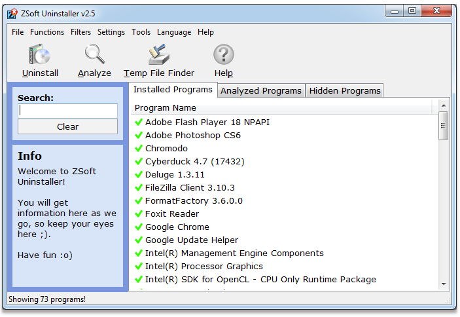Viewport: 460px width, 317px height.
Task: Select Intel(R) Processor Graphics entry
Action: [204, 266]
